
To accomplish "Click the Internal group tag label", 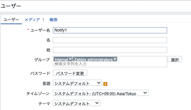I will tap(61, 60).
